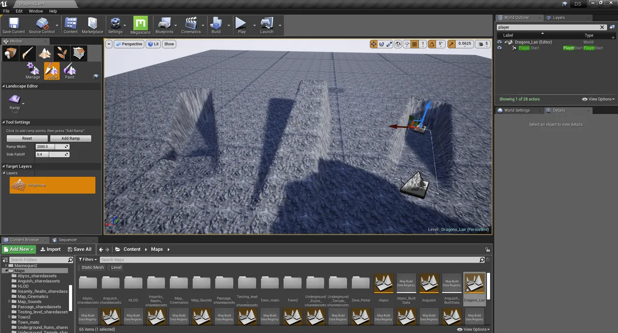This screenshot has width=618, height=333.
Task: Toggle grid snapping in viewport
Action: click(414, 44)
